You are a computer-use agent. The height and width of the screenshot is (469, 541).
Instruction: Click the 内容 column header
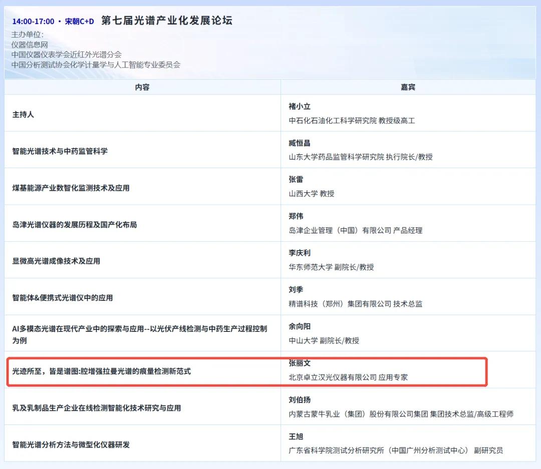click(142, 87)
